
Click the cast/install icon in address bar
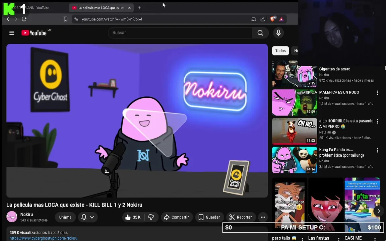coord(254,19)
